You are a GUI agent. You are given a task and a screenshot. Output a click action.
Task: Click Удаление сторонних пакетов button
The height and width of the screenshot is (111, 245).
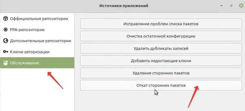161,73
